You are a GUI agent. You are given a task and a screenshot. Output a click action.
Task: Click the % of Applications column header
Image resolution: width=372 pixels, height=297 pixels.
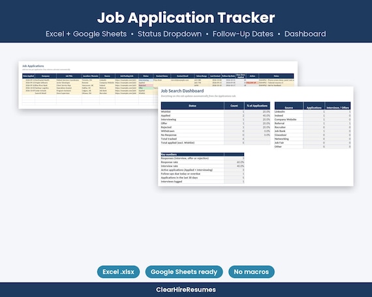257,106
